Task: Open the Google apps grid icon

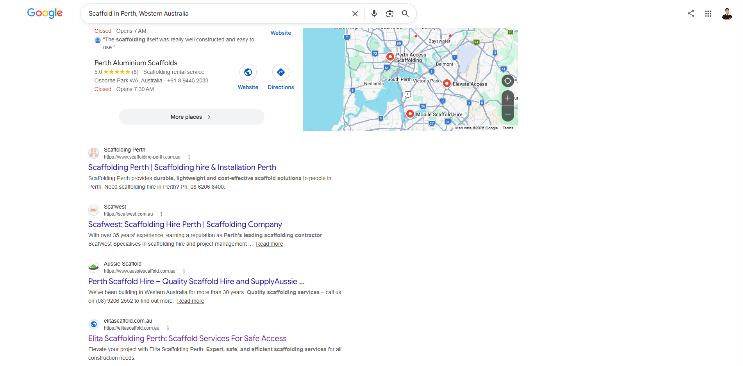Action: [x=708, y=14]
